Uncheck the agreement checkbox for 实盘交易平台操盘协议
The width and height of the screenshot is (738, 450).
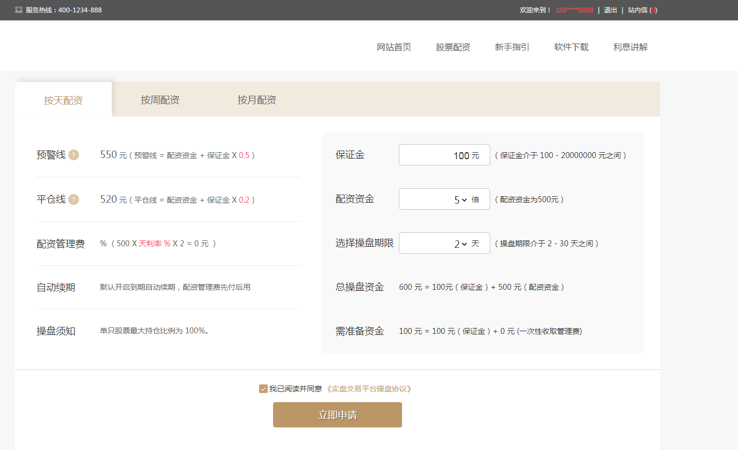[x=263, y=388]
